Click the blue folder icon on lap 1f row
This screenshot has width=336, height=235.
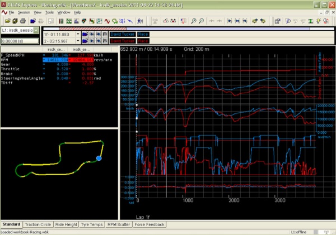click(x=85, y=35)
